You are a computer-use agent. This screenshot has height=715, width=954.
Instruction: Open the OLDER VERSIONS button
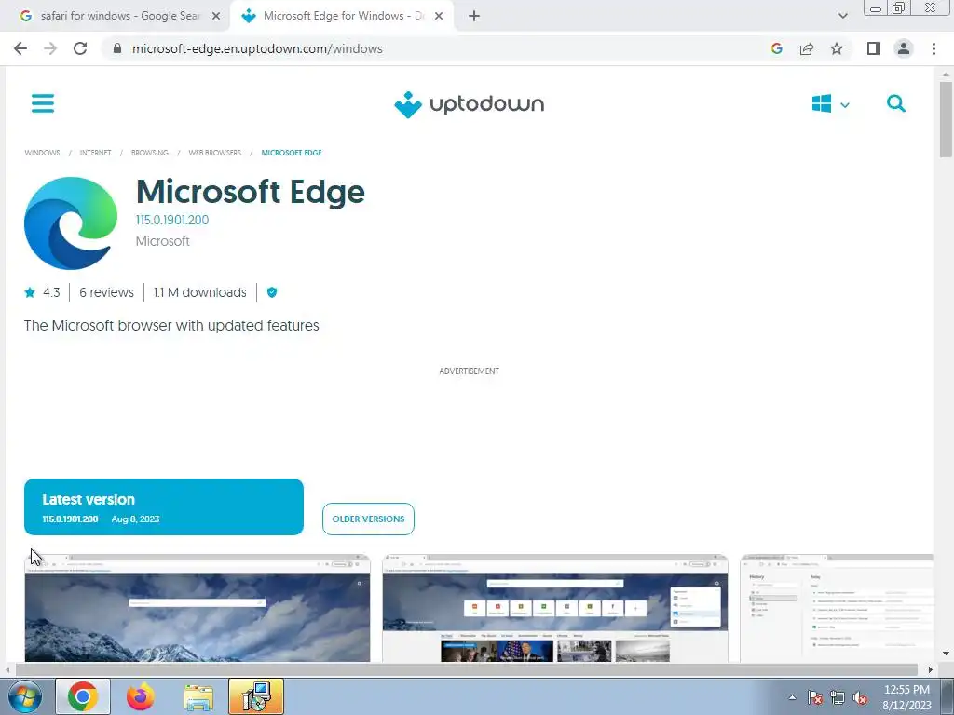click(x=368, y=519)
